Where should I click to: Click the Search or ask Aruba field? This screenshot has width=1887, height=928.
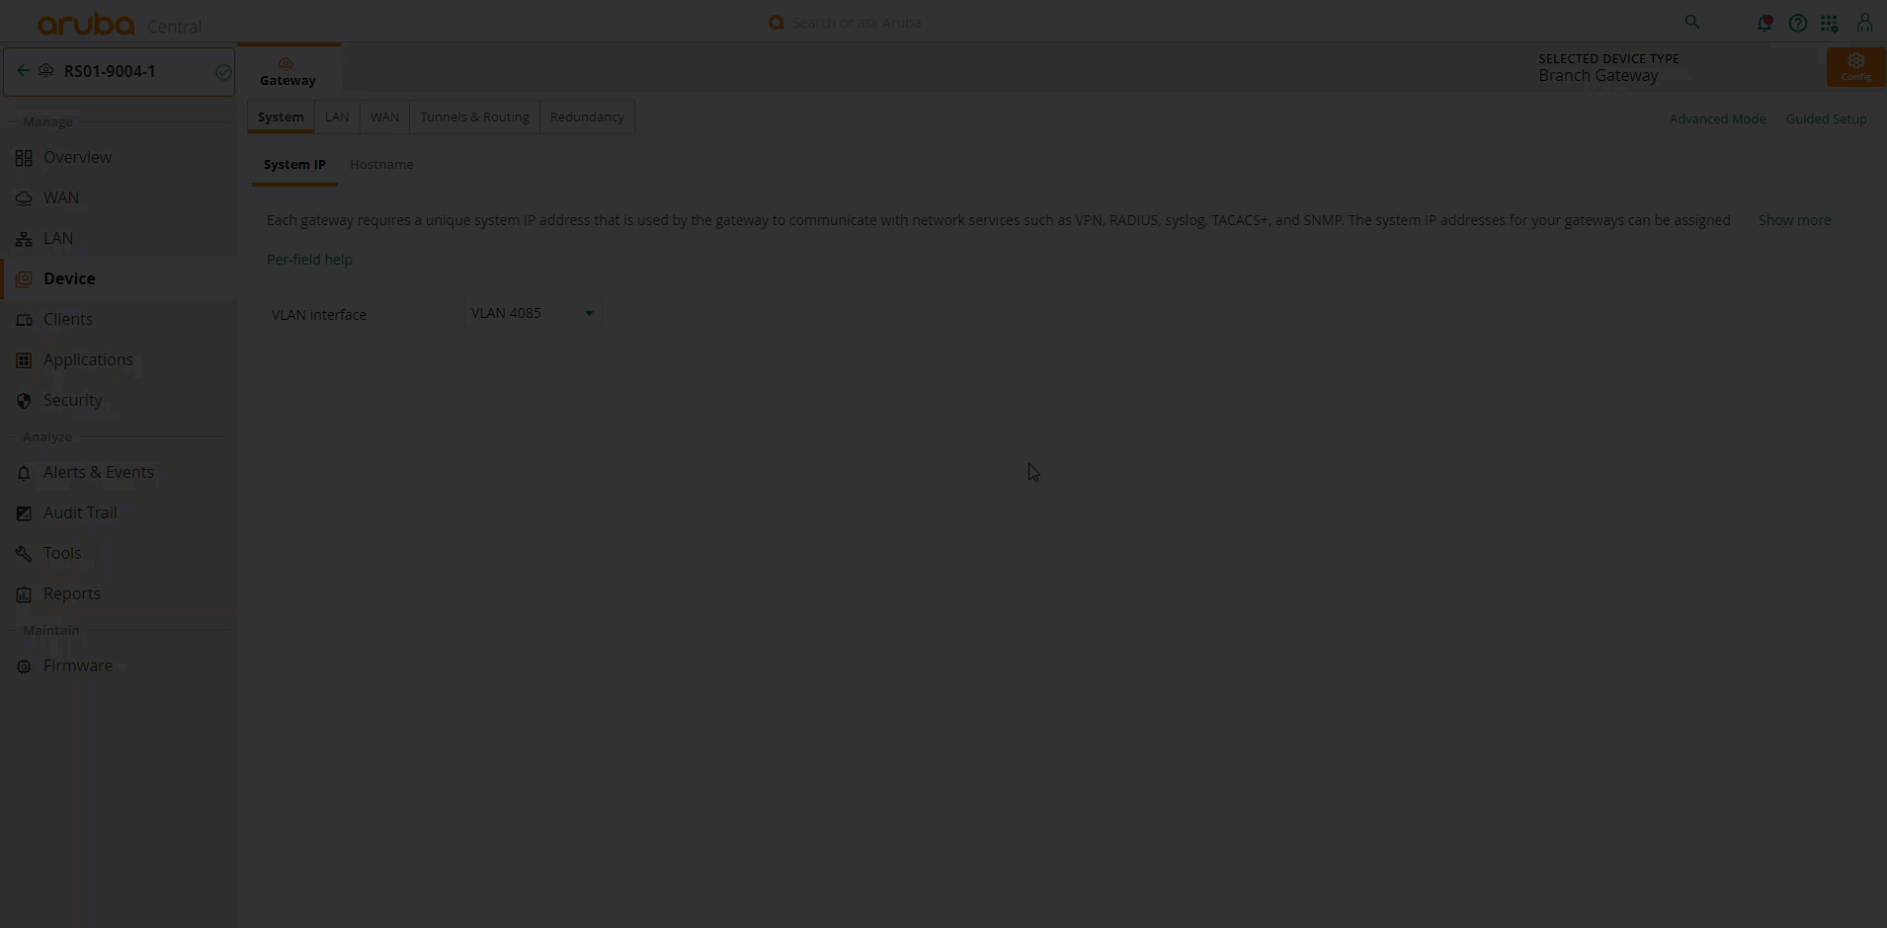pos(857,23)
